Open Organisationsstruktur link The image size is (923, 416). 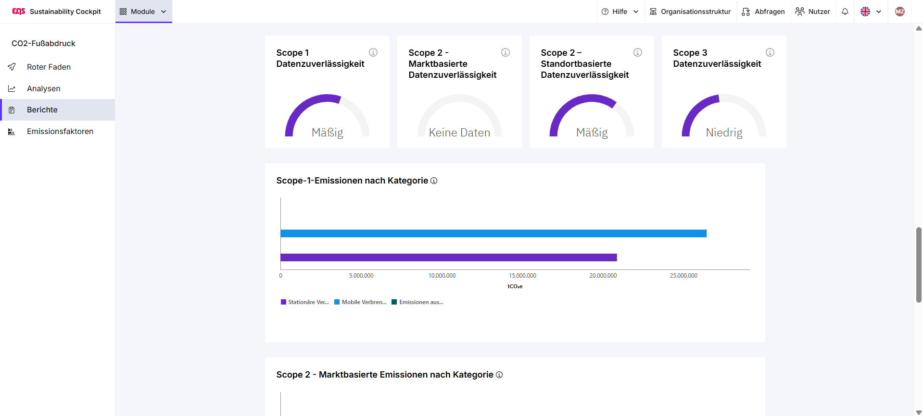pos(690,12)
